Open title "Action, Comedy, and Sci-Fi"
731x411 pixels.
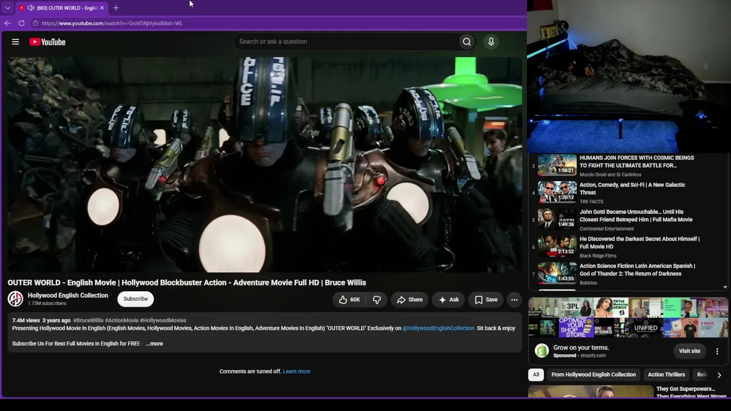pos(632,189)
